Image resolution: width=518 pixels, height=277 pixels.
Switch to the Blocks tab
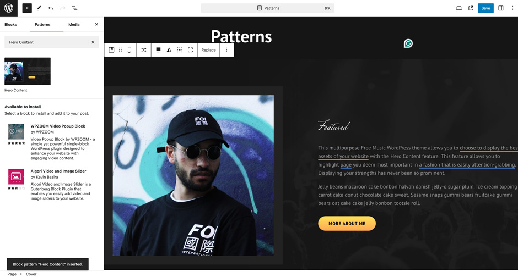click(x=10, y=24)
